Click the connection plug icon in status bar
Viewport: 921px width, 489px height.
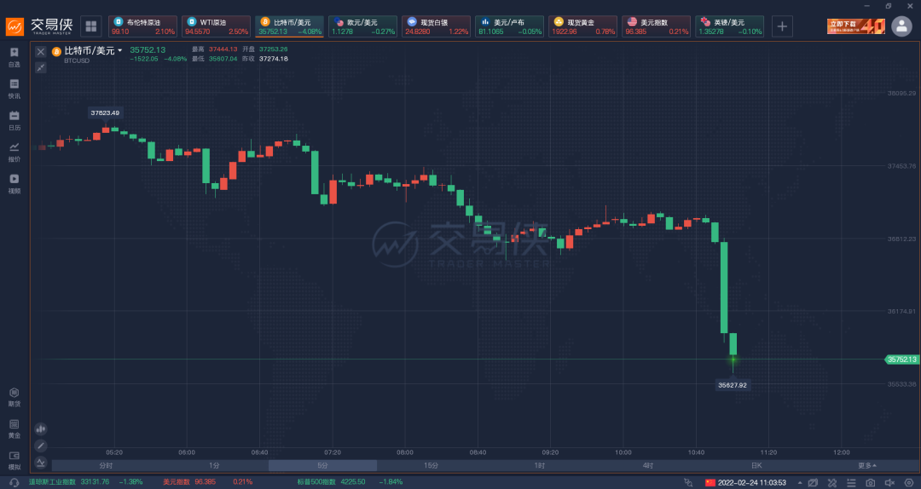[688, 482]
